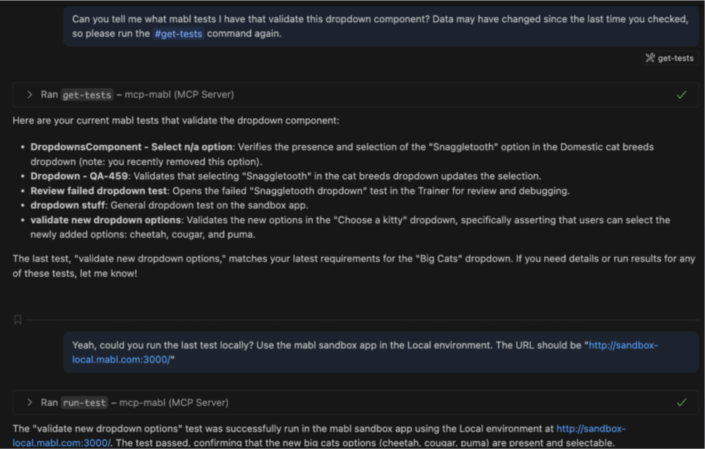Image resolution: width=705 pixels, height=449 pixels.
Task: Click the get-tests badge above the tool run
Action: coord(670,58)
